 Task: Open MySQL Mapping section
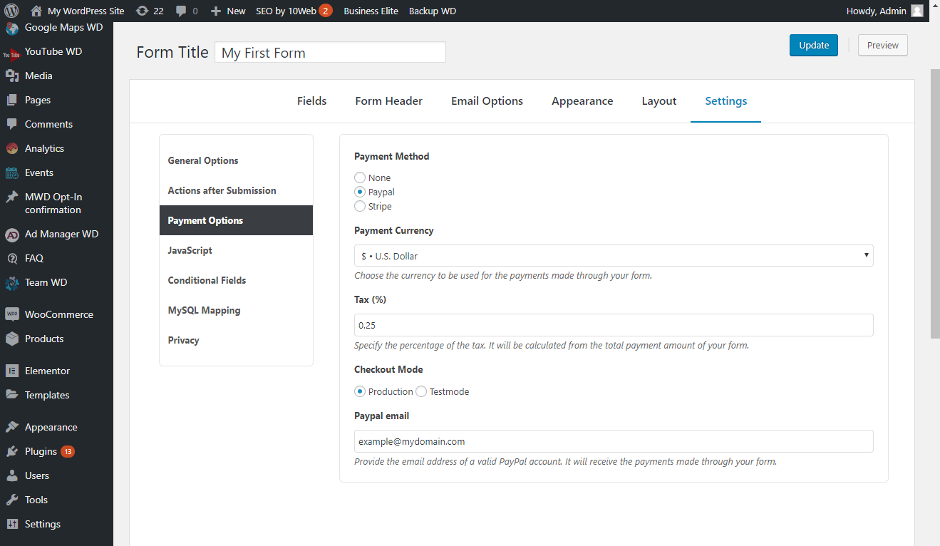[x=236, y=310]
